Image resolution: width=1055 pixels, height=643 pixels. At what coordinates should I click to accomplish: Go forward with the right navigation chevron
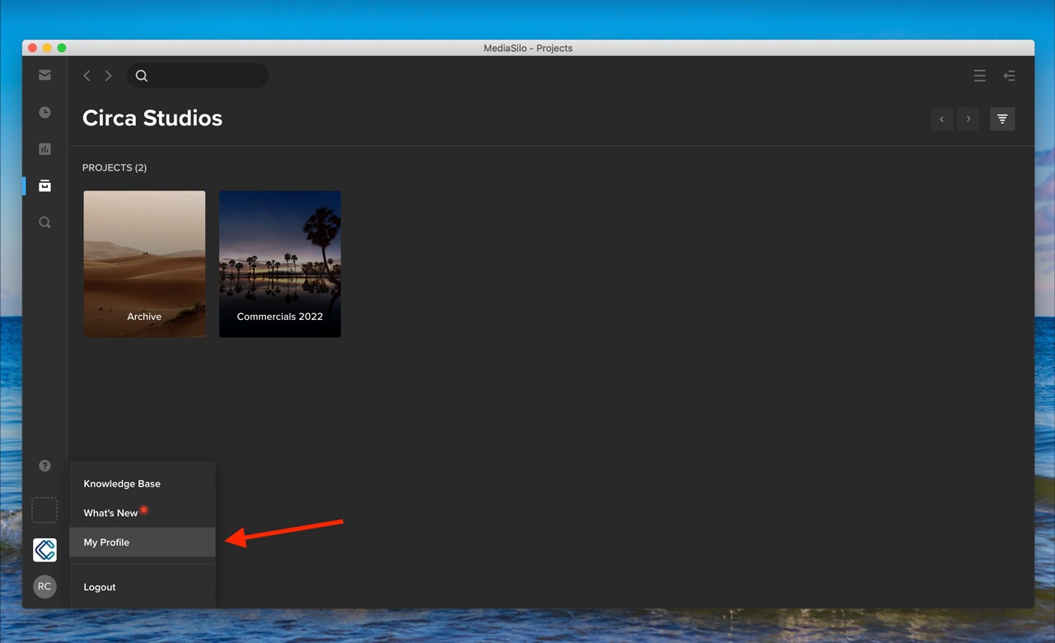[108, 76]
